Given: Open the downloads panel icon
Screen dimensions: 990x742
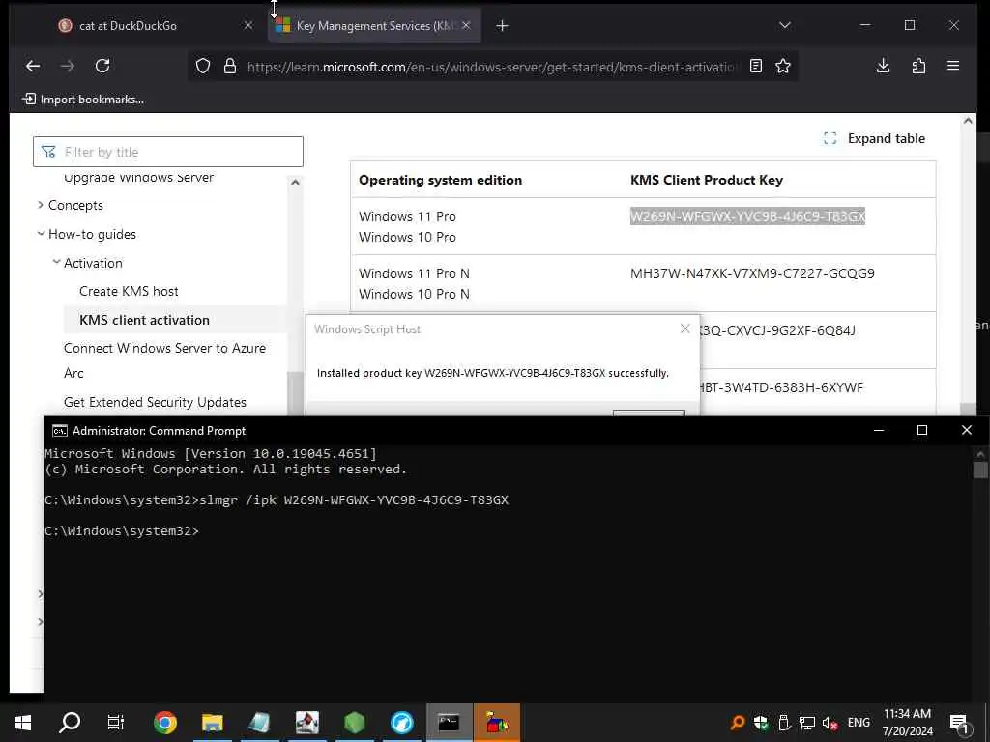Looking at the screenshot, I should coord(884,66).
